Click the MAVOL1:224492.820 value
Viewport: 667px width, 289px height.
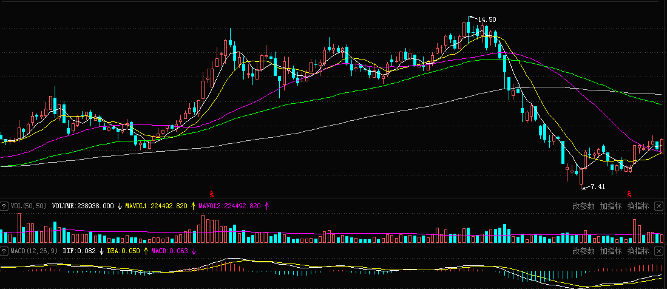(156, 206)
